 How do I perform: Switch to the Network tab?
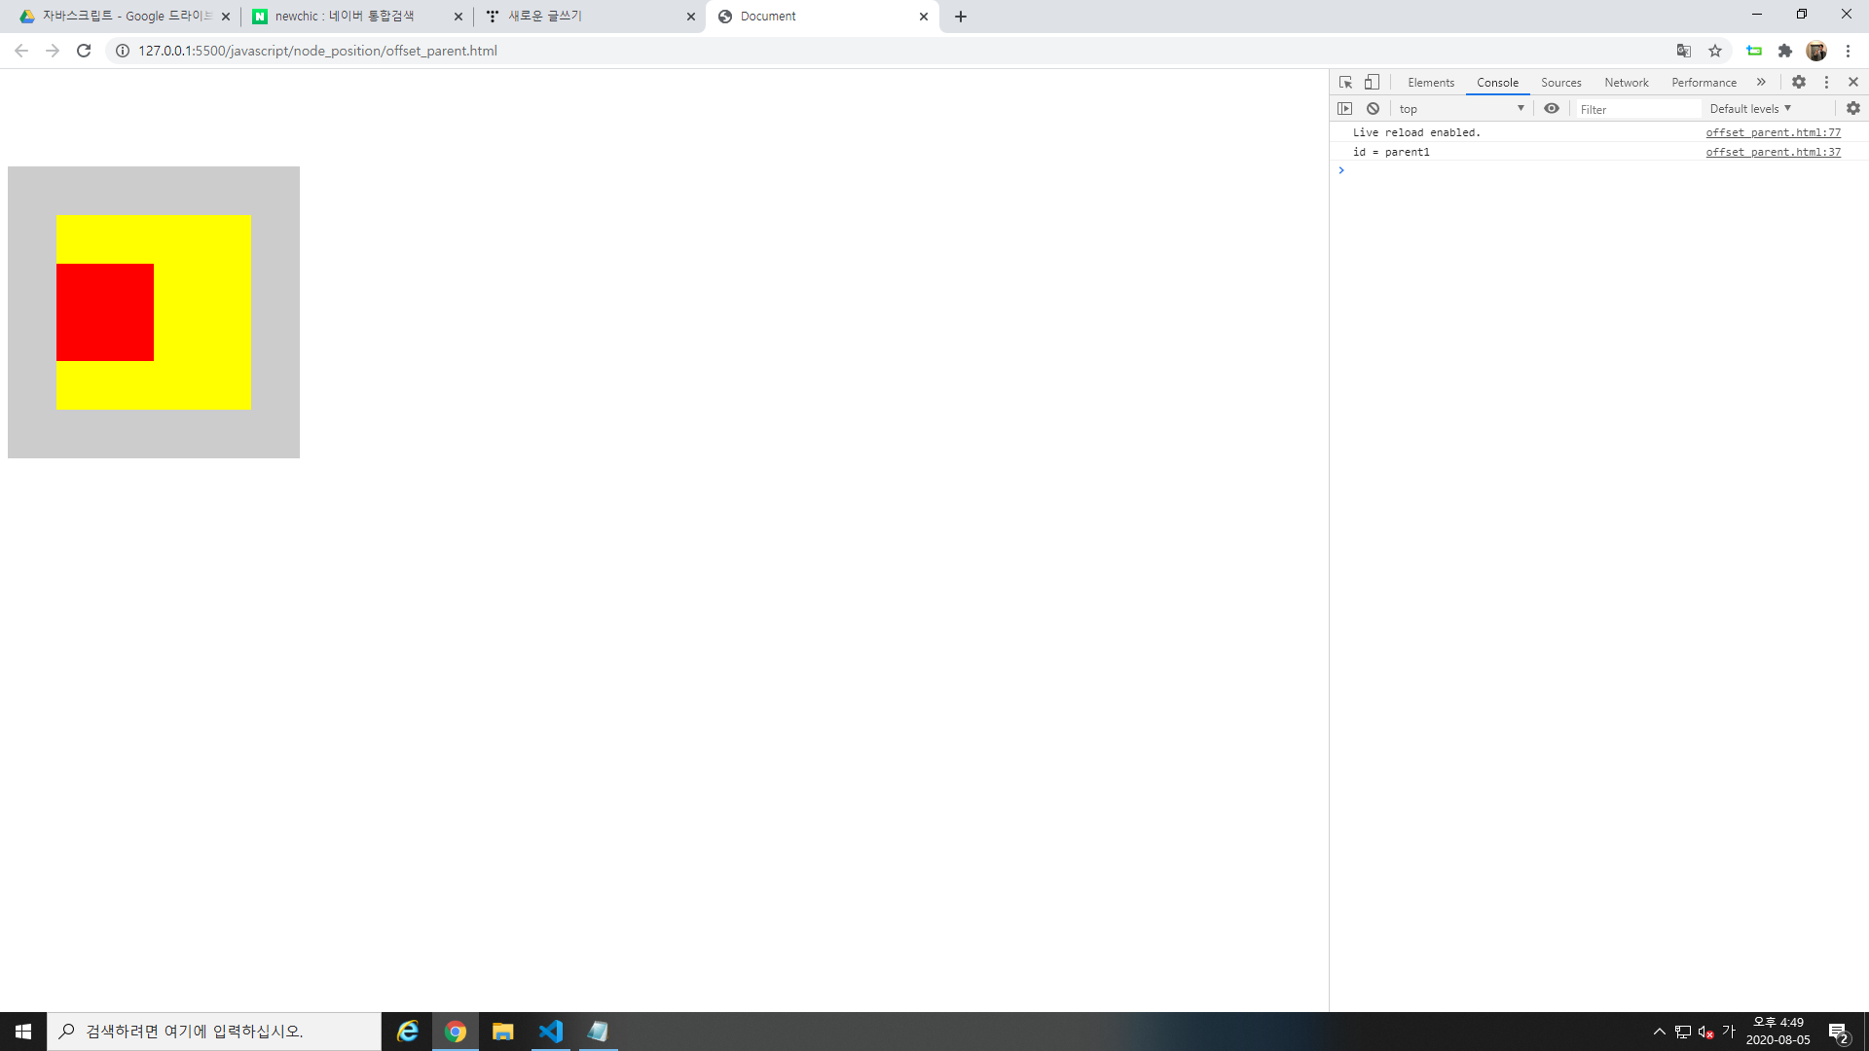pos(1626,83)
